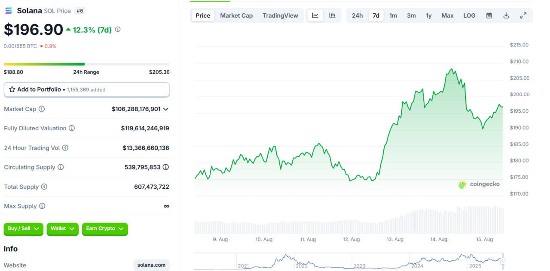The image size is (550, 271).
Task: Open the solana.com website link
Action: [151, 265]
